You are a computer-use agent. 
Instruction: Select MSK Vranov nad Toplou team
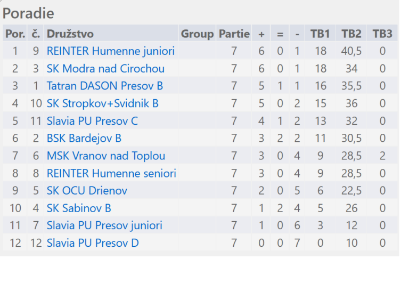click(106, 156)
